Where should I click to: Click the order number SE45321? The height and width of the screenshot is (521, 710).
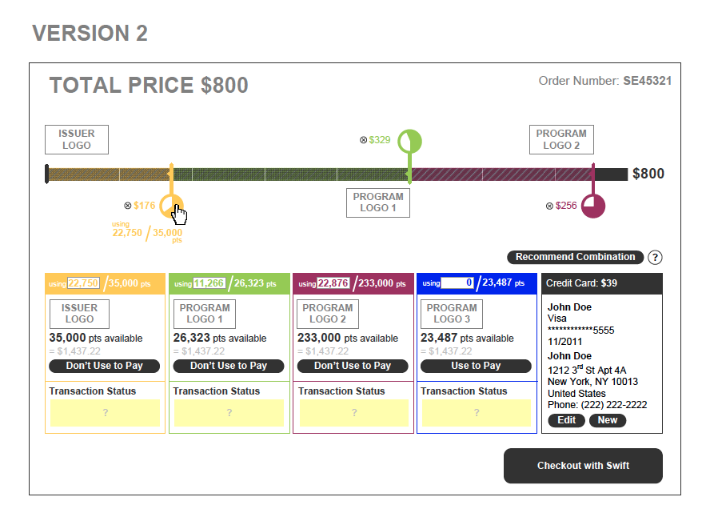(647, 81)
